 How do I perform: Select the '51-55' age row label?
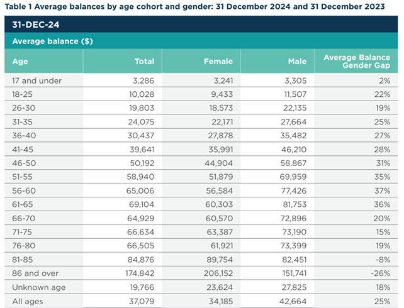(22, 177)
